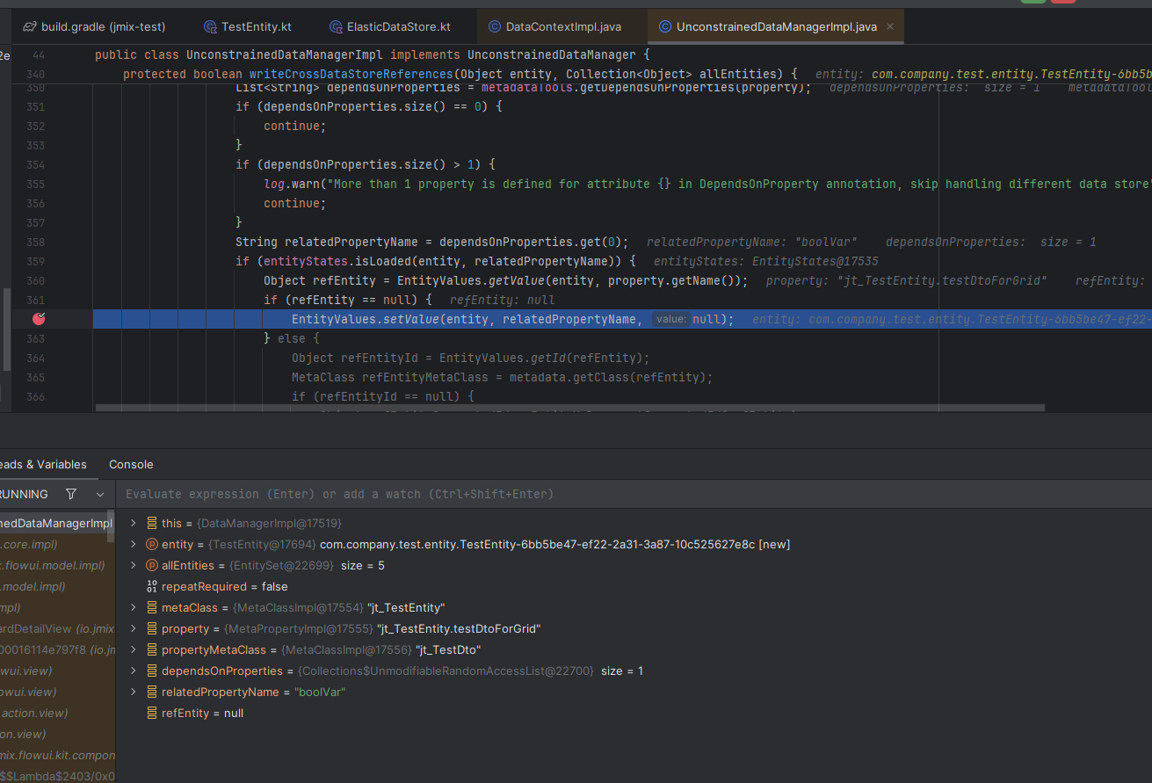Select the 'x.flowui.model.impl)' stack frame
The height and width of the screenshot is (783, 1152).
click(x=56, y=566)
